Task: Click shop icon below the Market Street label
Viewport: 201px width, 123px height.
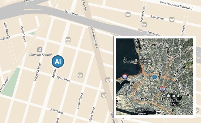Action: click(144, 25)
